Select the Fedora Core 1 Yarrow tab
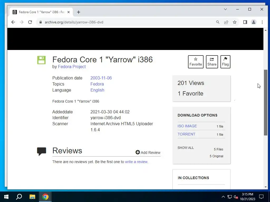270x202 pixels. tap(41, 12)
